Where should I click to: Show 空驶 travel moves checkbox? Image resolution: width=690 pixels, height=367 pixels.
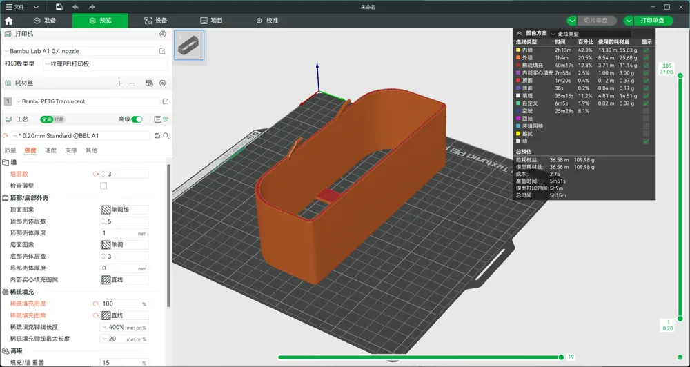(x=646, y=111)
